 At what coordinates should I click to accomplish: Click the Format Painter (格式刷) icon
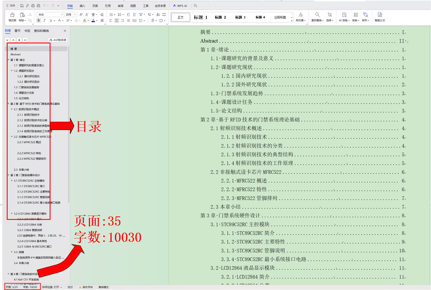[12, 17]
